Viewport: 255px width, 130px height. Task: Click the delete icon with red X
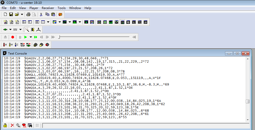(x=60, y=14)
